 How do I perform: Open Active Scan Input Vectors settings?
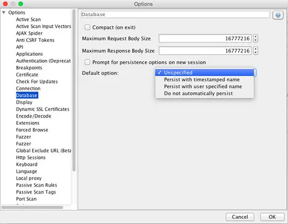(x=43, y=26)
